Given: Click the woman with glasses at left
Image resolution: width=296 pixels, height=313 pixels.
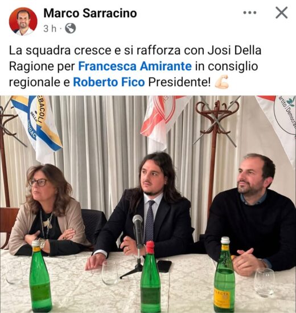Looking at the screenshot, I should coord(47,210).
